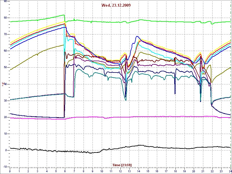This screenshot has width=232, height=174.
Task: Click hour '23' on the time axis
Action: pyautogui.click(x=222, y=171)
